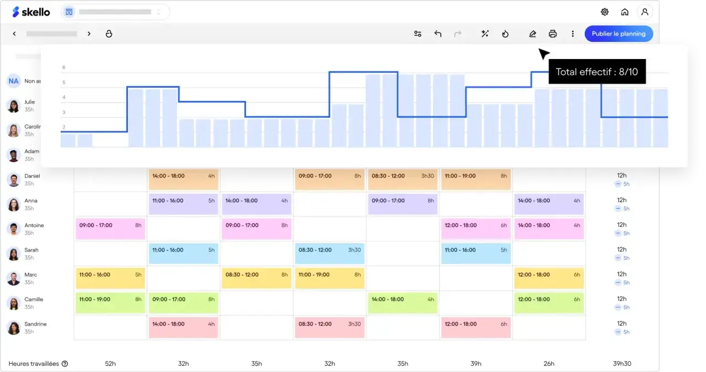Select Daniel's 08:30 - 12:00 shift

pyautogui.click(x=403, y=179)
